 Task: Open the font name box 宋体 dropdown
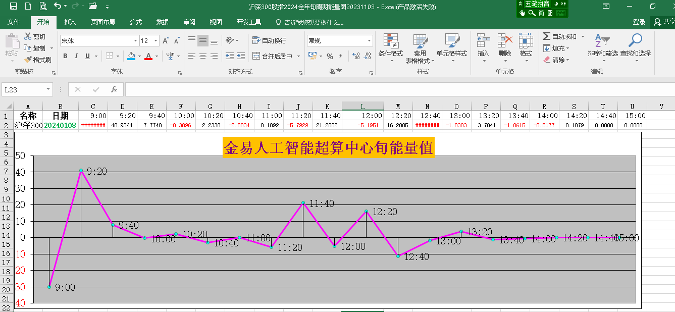135,41
